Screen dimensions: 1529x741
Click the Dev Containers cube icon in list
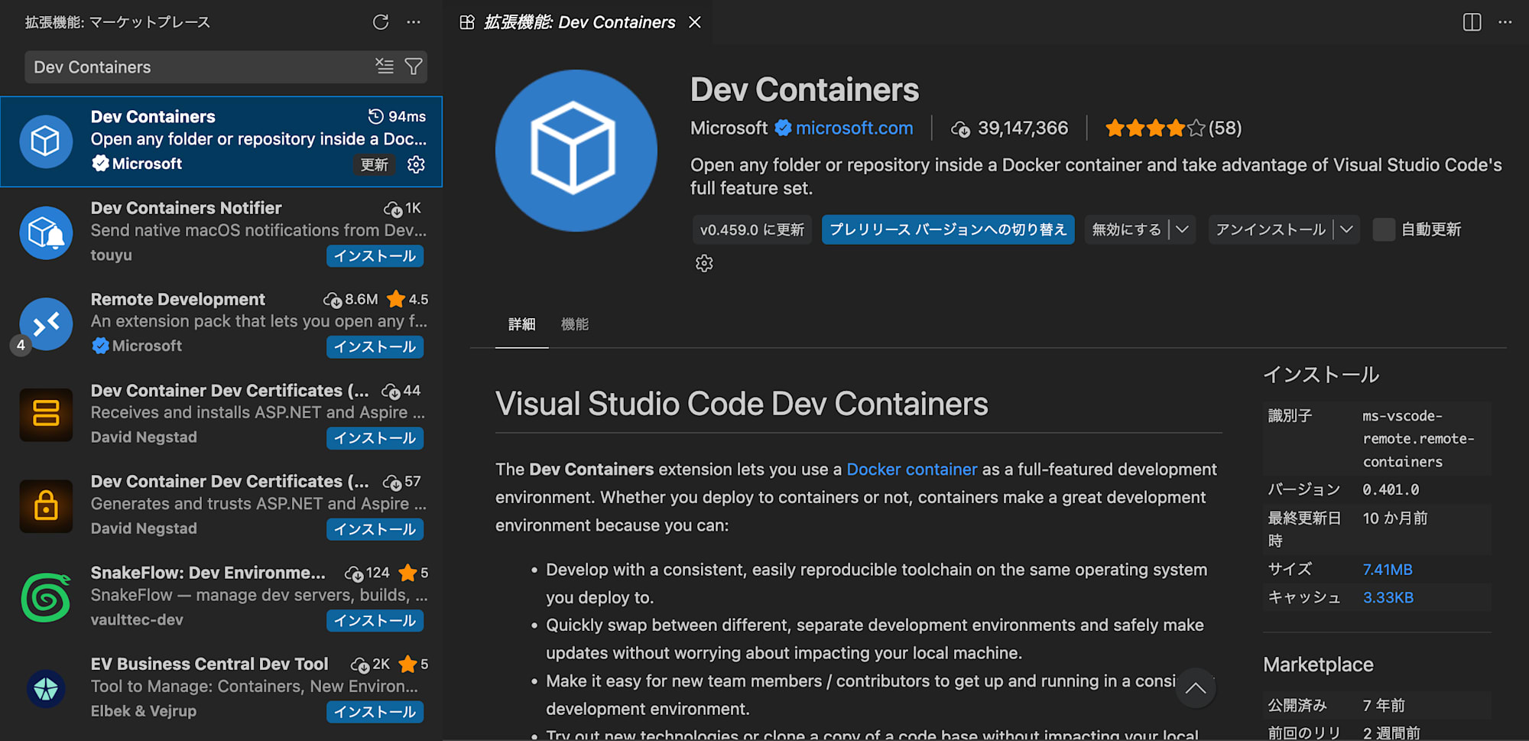(46, 141)
